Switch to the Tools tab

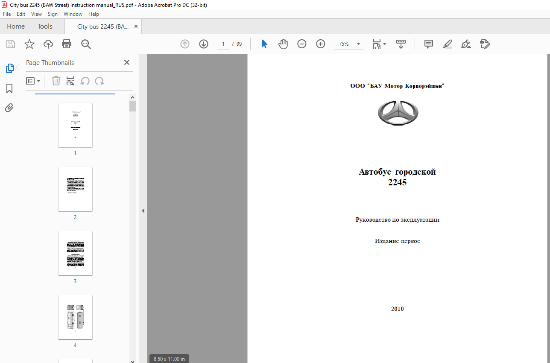[x=45, y=26]
